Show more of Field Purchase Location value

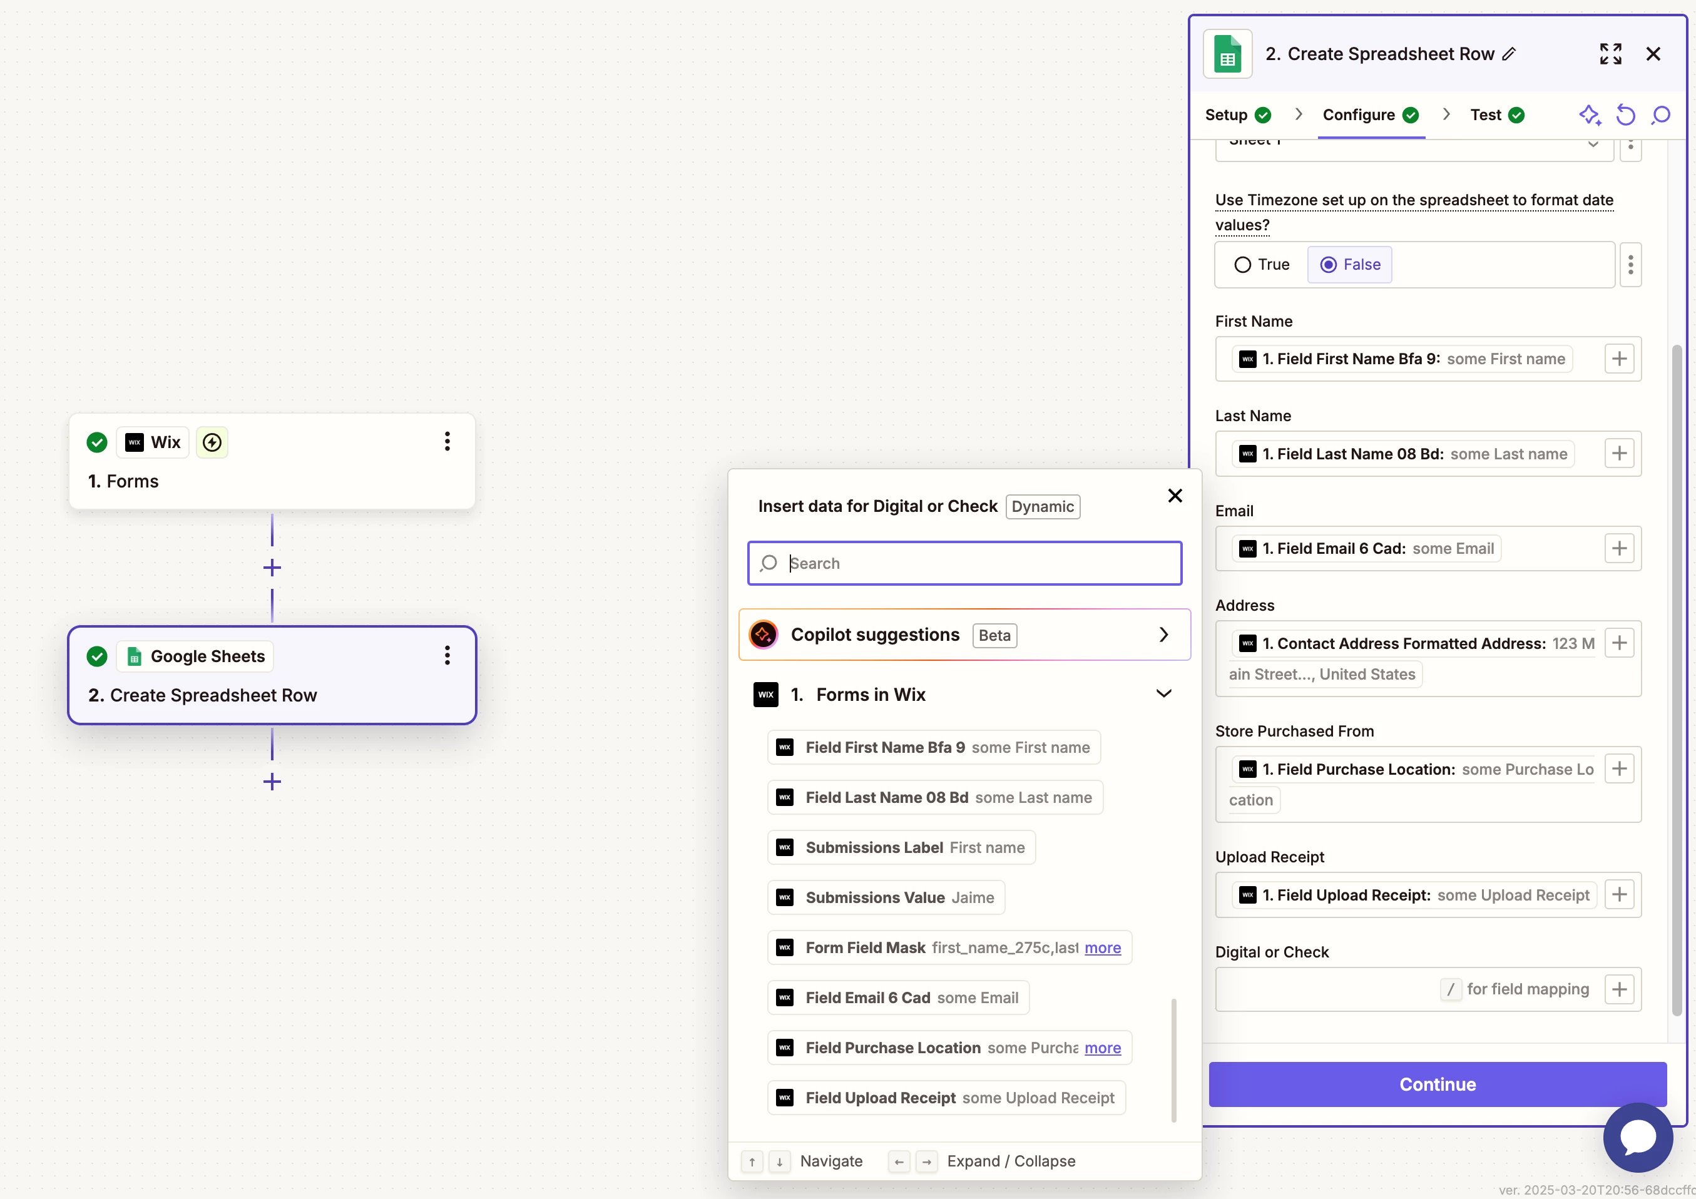click(1102, 1048)
